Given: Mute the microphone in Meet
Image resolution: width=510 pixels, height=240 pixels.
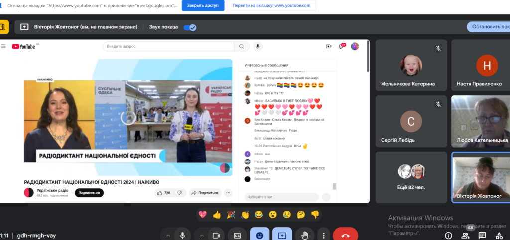Looking at the screenshot, I should (x=183, y=235).
